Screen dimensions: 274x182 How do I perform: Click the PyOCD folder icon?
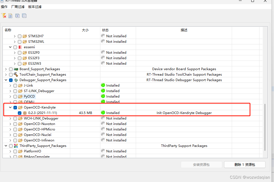click(x=21, y=96)
